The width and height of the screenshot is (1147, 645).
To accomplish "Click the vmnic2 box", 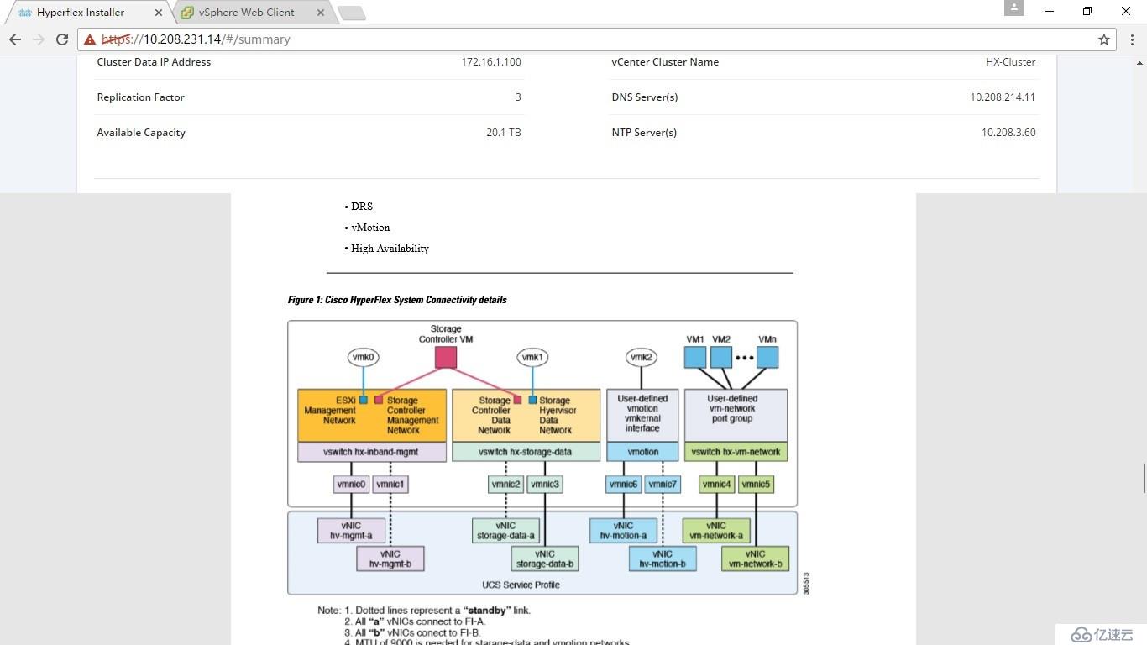I will point(506,484).
